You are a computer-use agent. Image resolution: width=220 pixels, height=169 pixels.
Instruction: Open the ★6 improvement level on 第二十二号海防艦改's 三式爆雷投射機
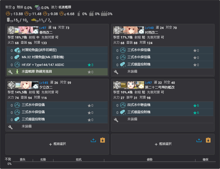pyautogui.click(x=196, y=113)
